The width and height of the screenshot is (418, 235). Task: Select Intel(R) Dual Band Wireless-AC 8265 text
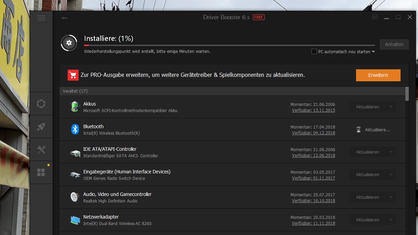click(x=117, y=224)
